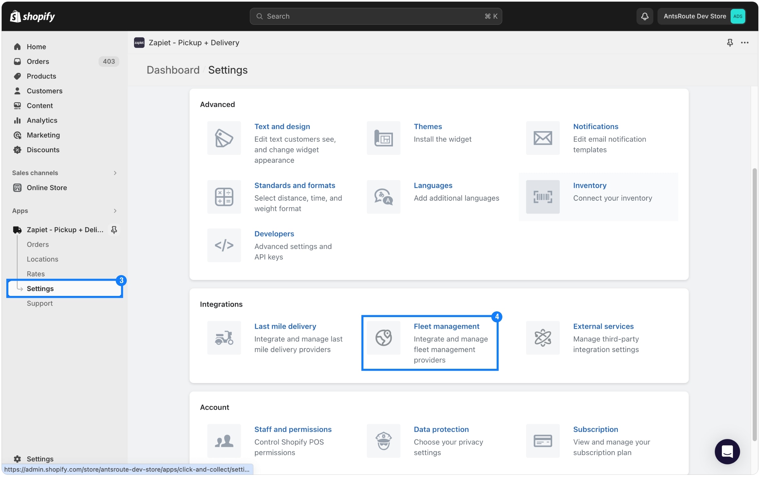The width and height of the screenshot is (760, 477).
Task: Open External services link
Action: pyautogui.click(x=603, y=326)
